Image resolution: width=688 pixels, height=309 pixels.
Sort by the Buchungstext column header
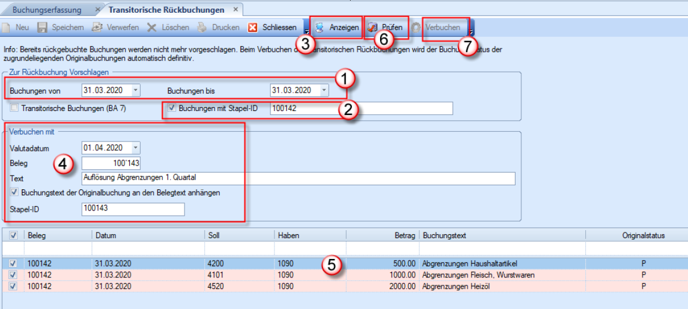502,235
